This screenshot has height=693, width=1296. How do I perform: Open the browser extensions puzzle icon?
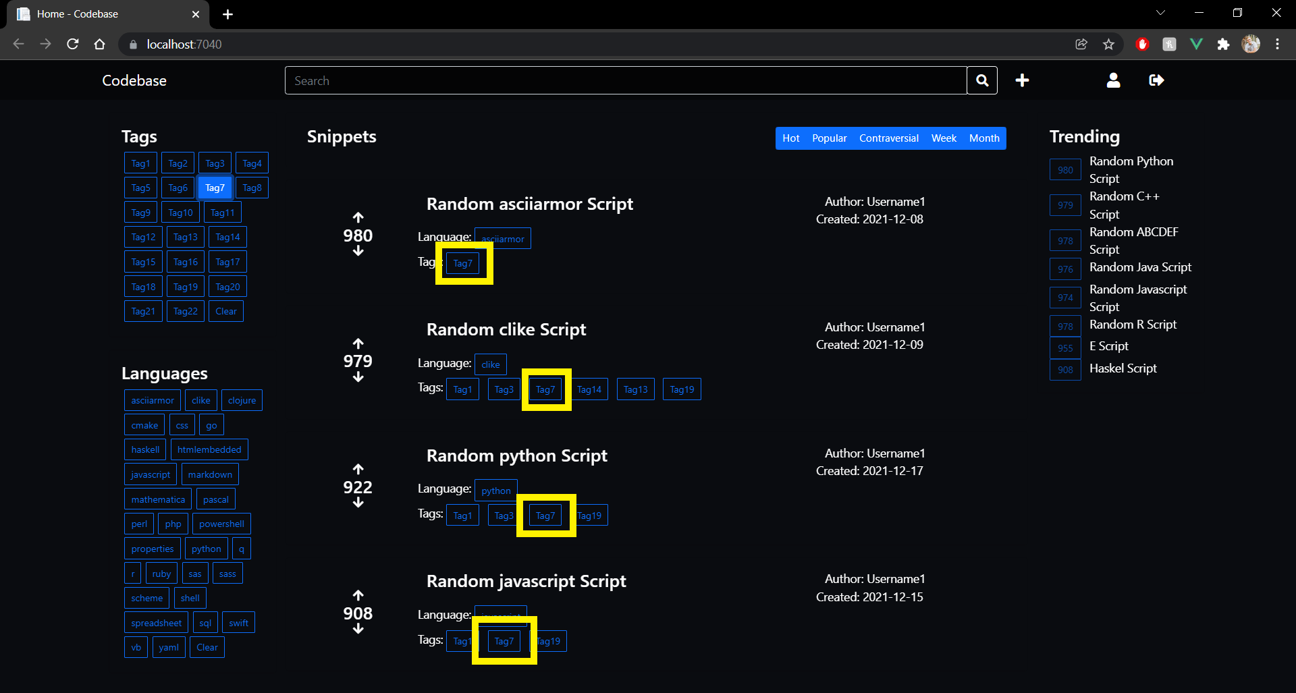(x=1224, y=44)
